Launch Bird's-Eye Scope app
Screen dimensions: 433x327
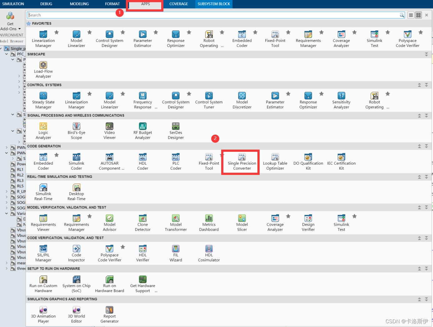pyautogui.click(x=76, y=131)
